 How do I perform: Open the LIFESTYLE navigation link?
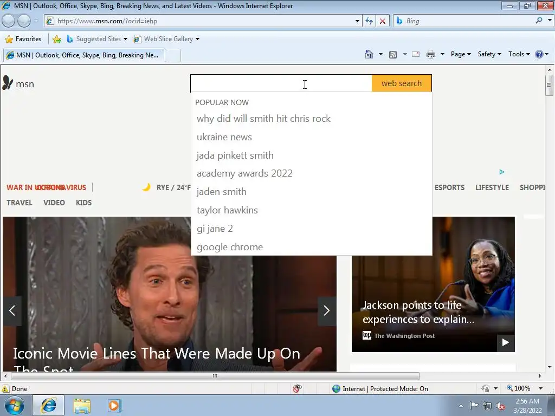(492, 187)
